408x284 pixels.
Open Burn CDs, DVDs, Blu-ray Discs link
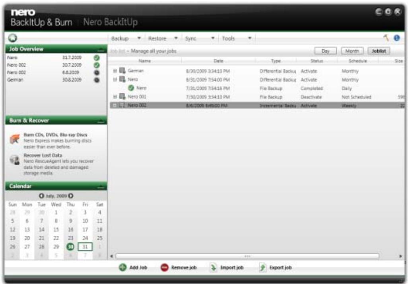pos(55,135)
